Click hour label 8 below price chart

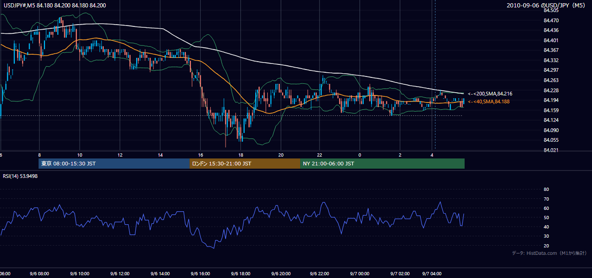[39, 155]
